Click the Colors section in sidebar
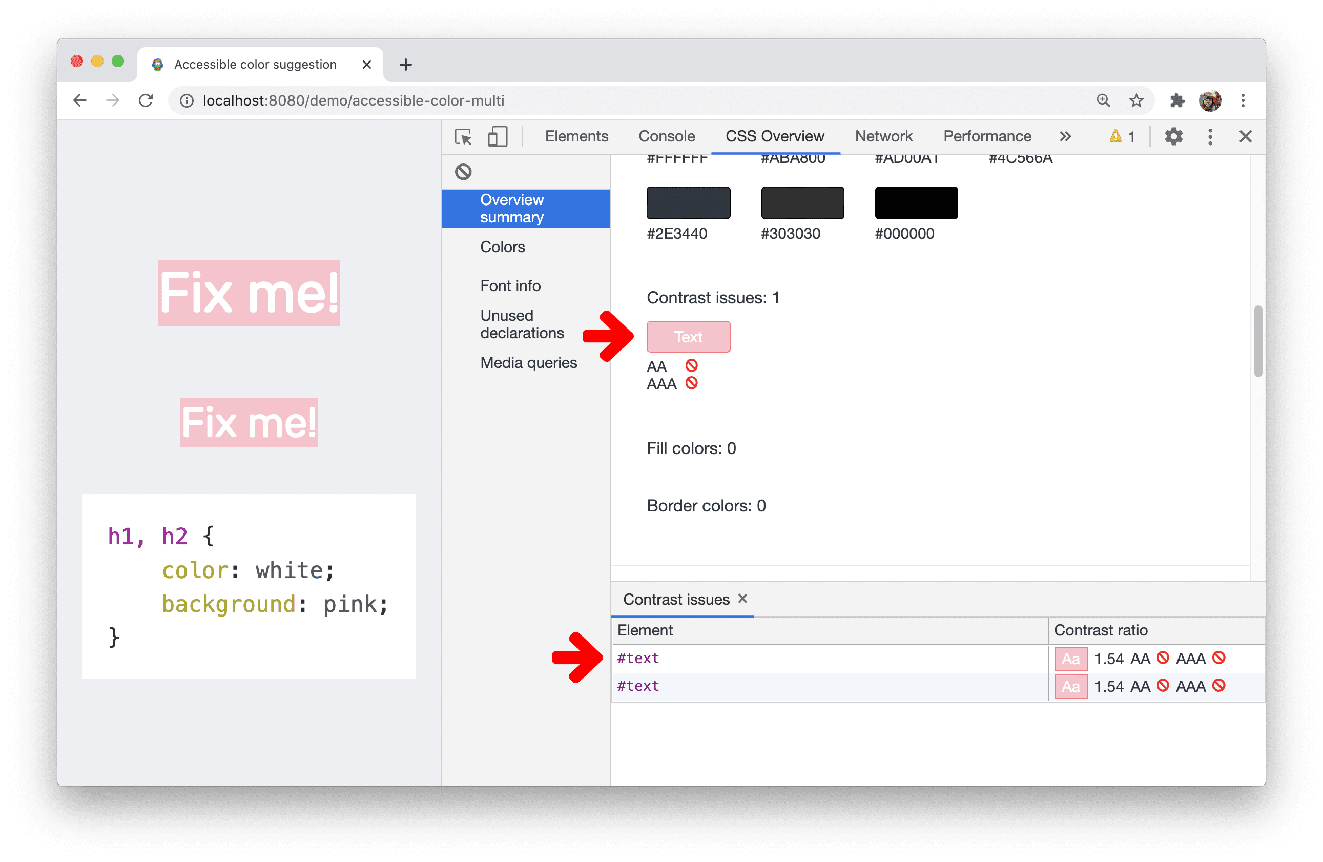The width and height of the screenshot is (1323, 862). (x=502, y=248)
